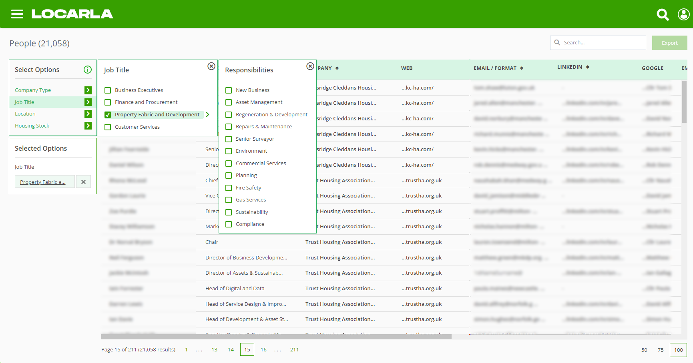This screenshot has width=693, height=363.
Task: Click 'Head of Development & Asset St...' cell
Action: (247, 319)
